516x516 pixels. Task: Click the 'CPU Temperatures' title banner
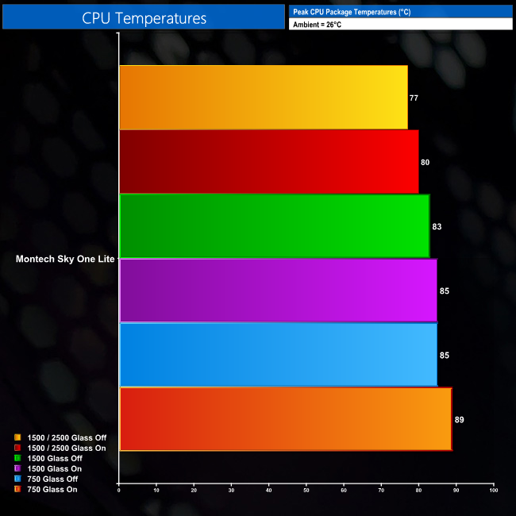click(x=144, y=17)
